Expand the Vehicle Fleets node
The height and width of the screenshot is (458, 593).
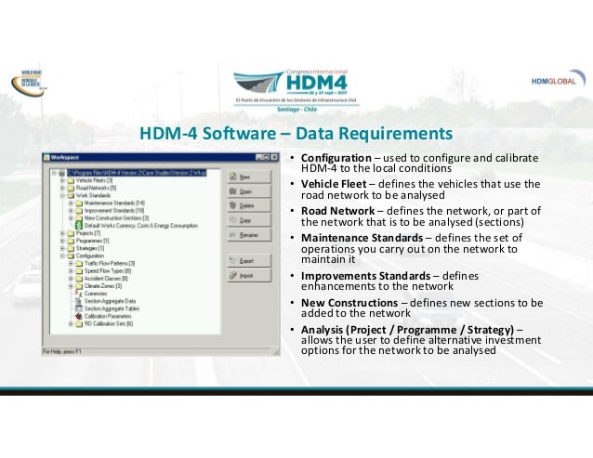[x=62, y=180]
